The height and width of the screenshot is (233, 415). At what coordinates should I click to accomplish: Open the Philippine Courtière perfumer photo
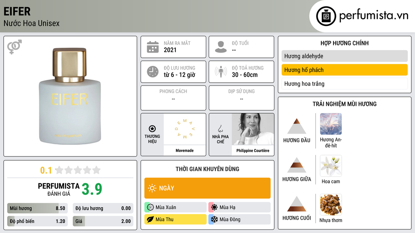[253, 129]
